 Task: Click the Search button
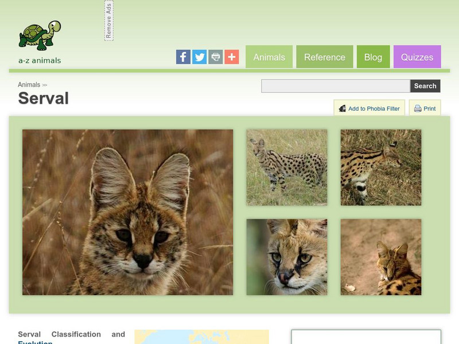pos(426,85)
